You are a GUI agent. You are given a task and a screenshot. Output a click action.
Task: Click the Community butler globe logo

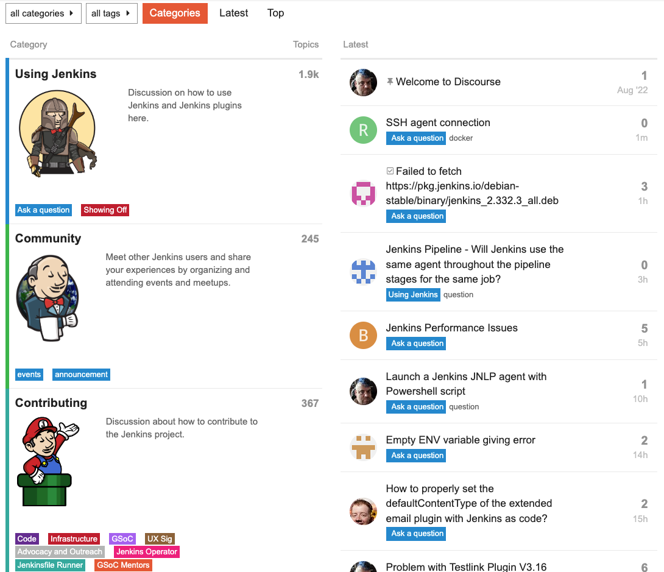pyautogui.click(x=48, y=298)
